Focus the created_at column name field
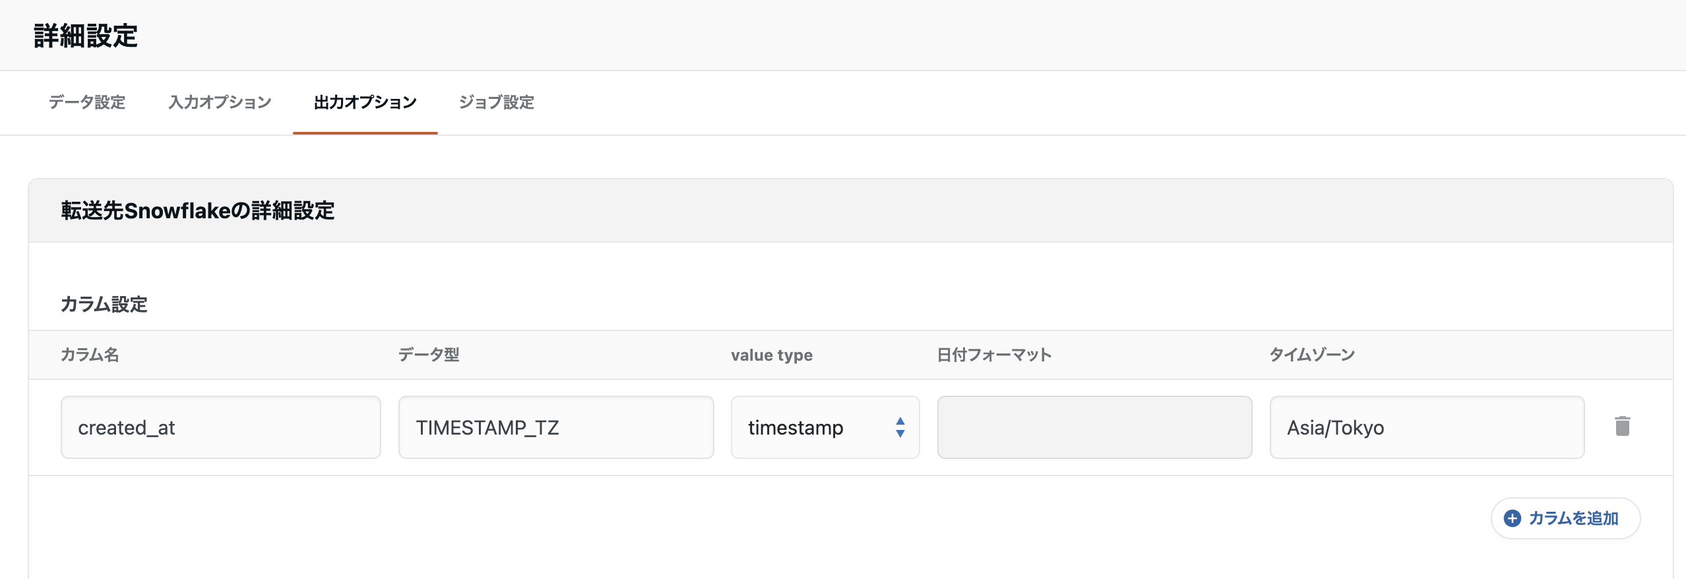 [x=220, y=427]
